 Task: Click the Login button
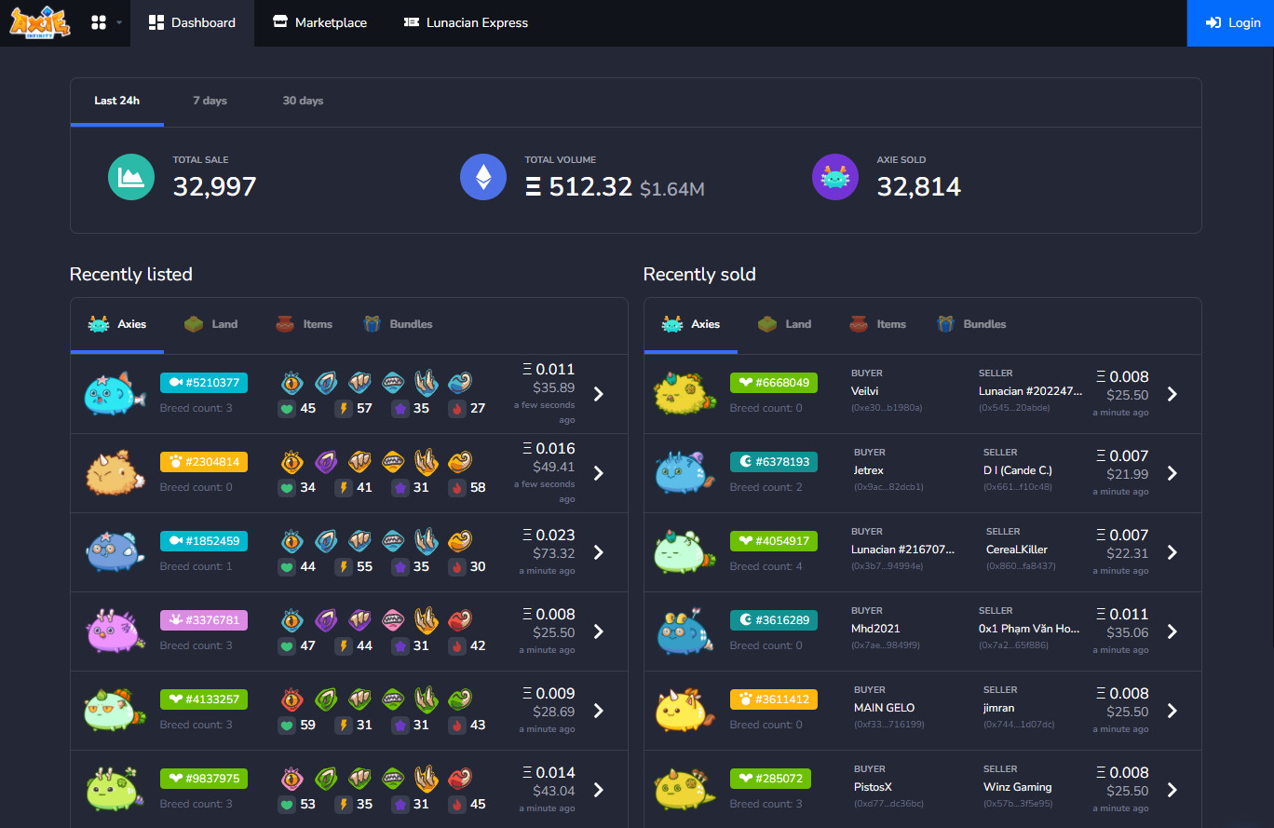click(1231, 22)
